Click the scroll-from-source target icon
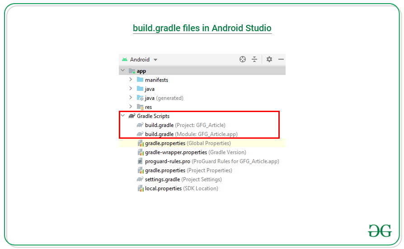This screenshot has height=249, width=404. click(243, 59)
